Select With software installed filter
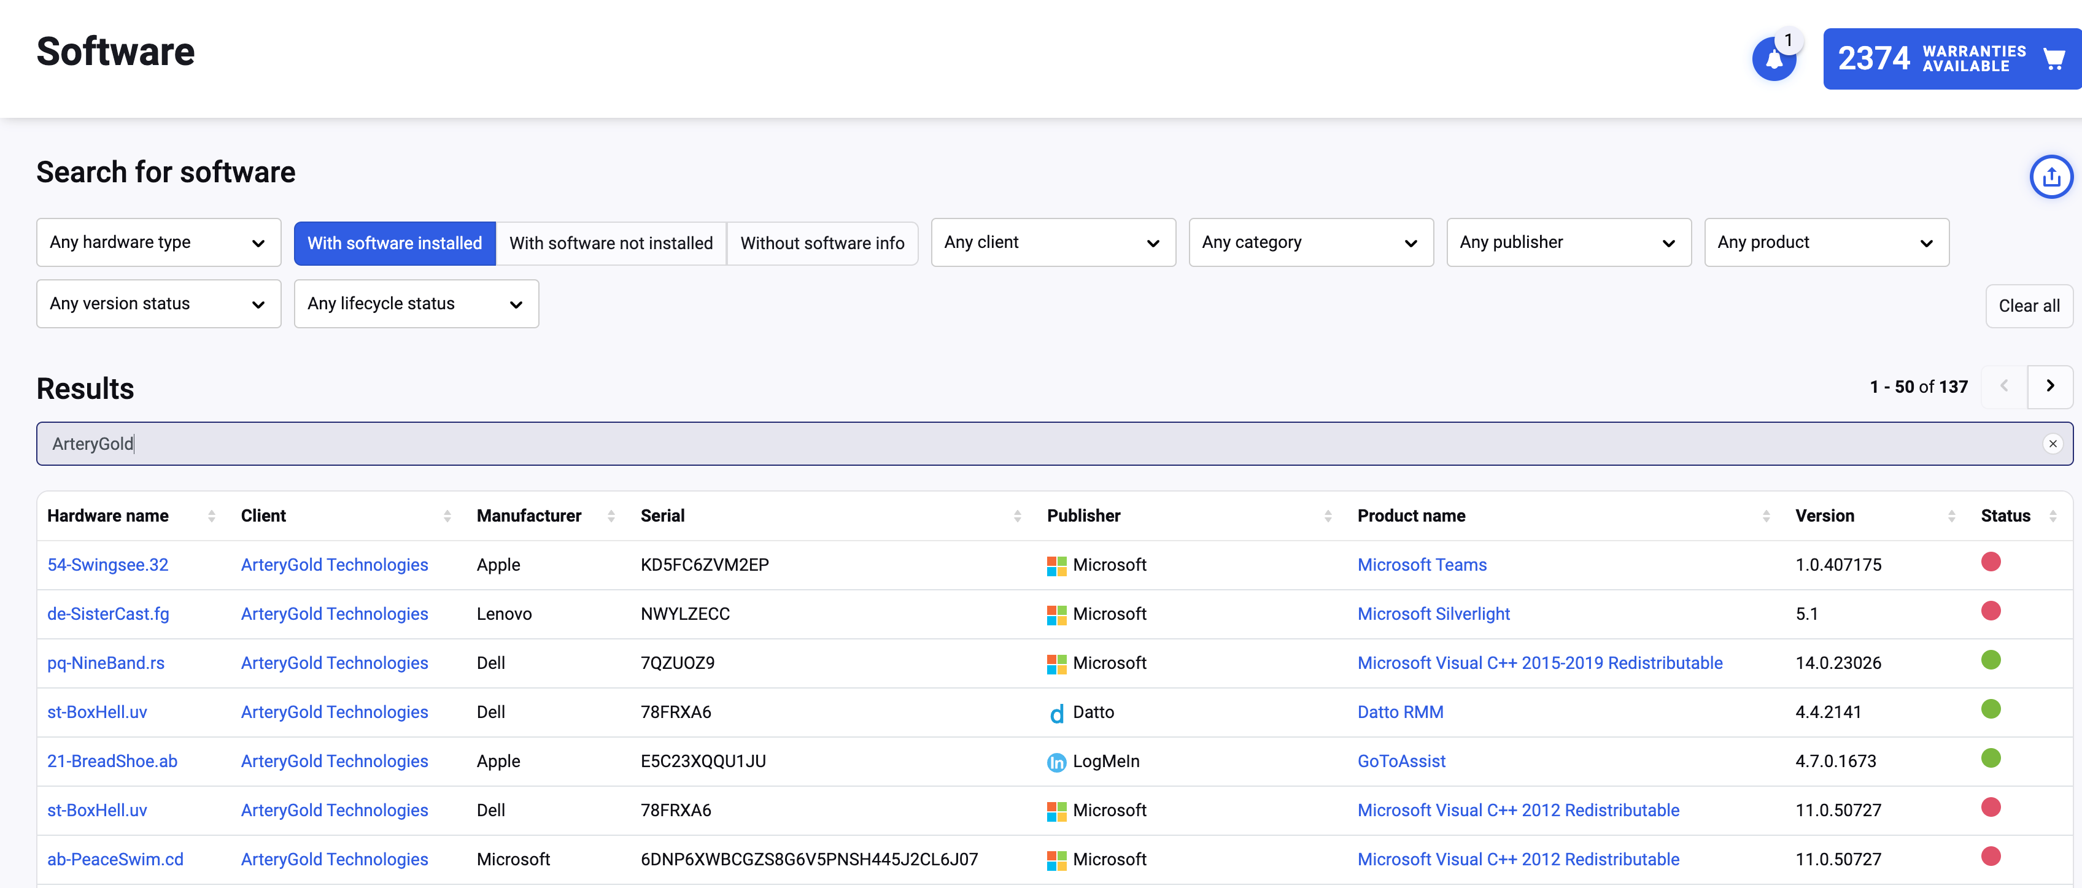2082x888 pixels. (395, 243)
